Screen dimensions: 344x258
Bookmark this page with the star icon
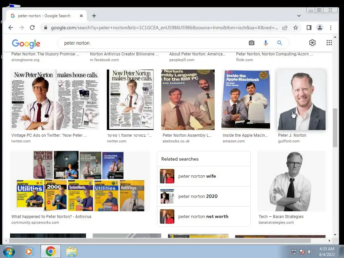click(296, 28)
